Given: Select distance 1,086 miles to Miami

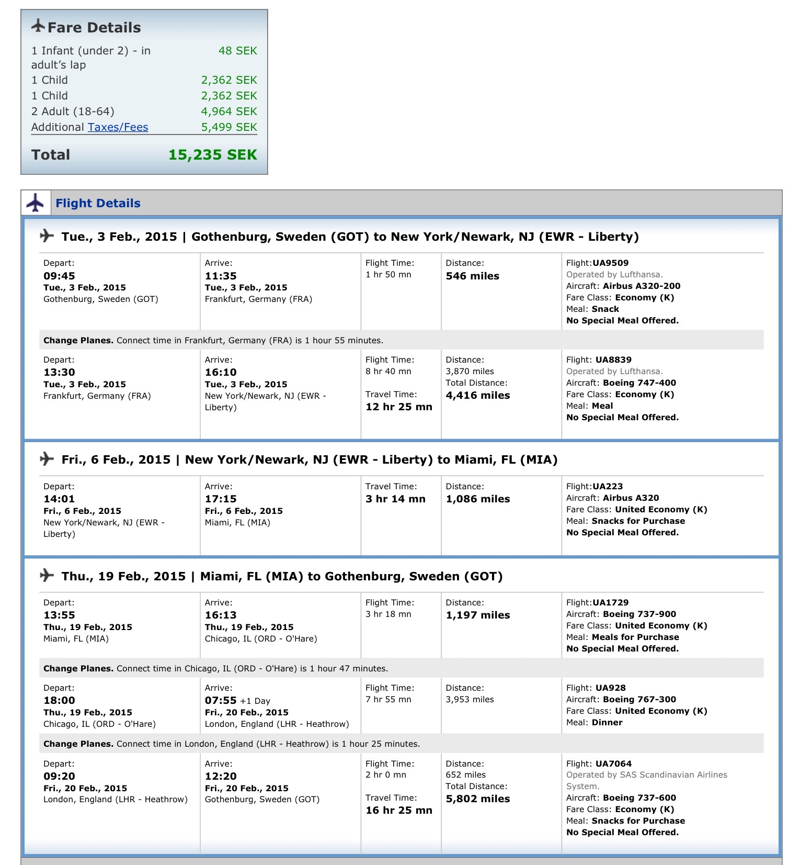Looking at the screenshot, I should 478,499.
